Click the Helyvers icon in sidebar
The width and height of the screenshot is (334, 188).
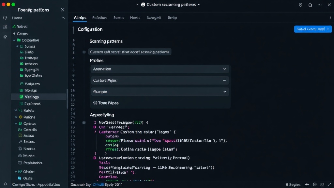tap(22, 84)
